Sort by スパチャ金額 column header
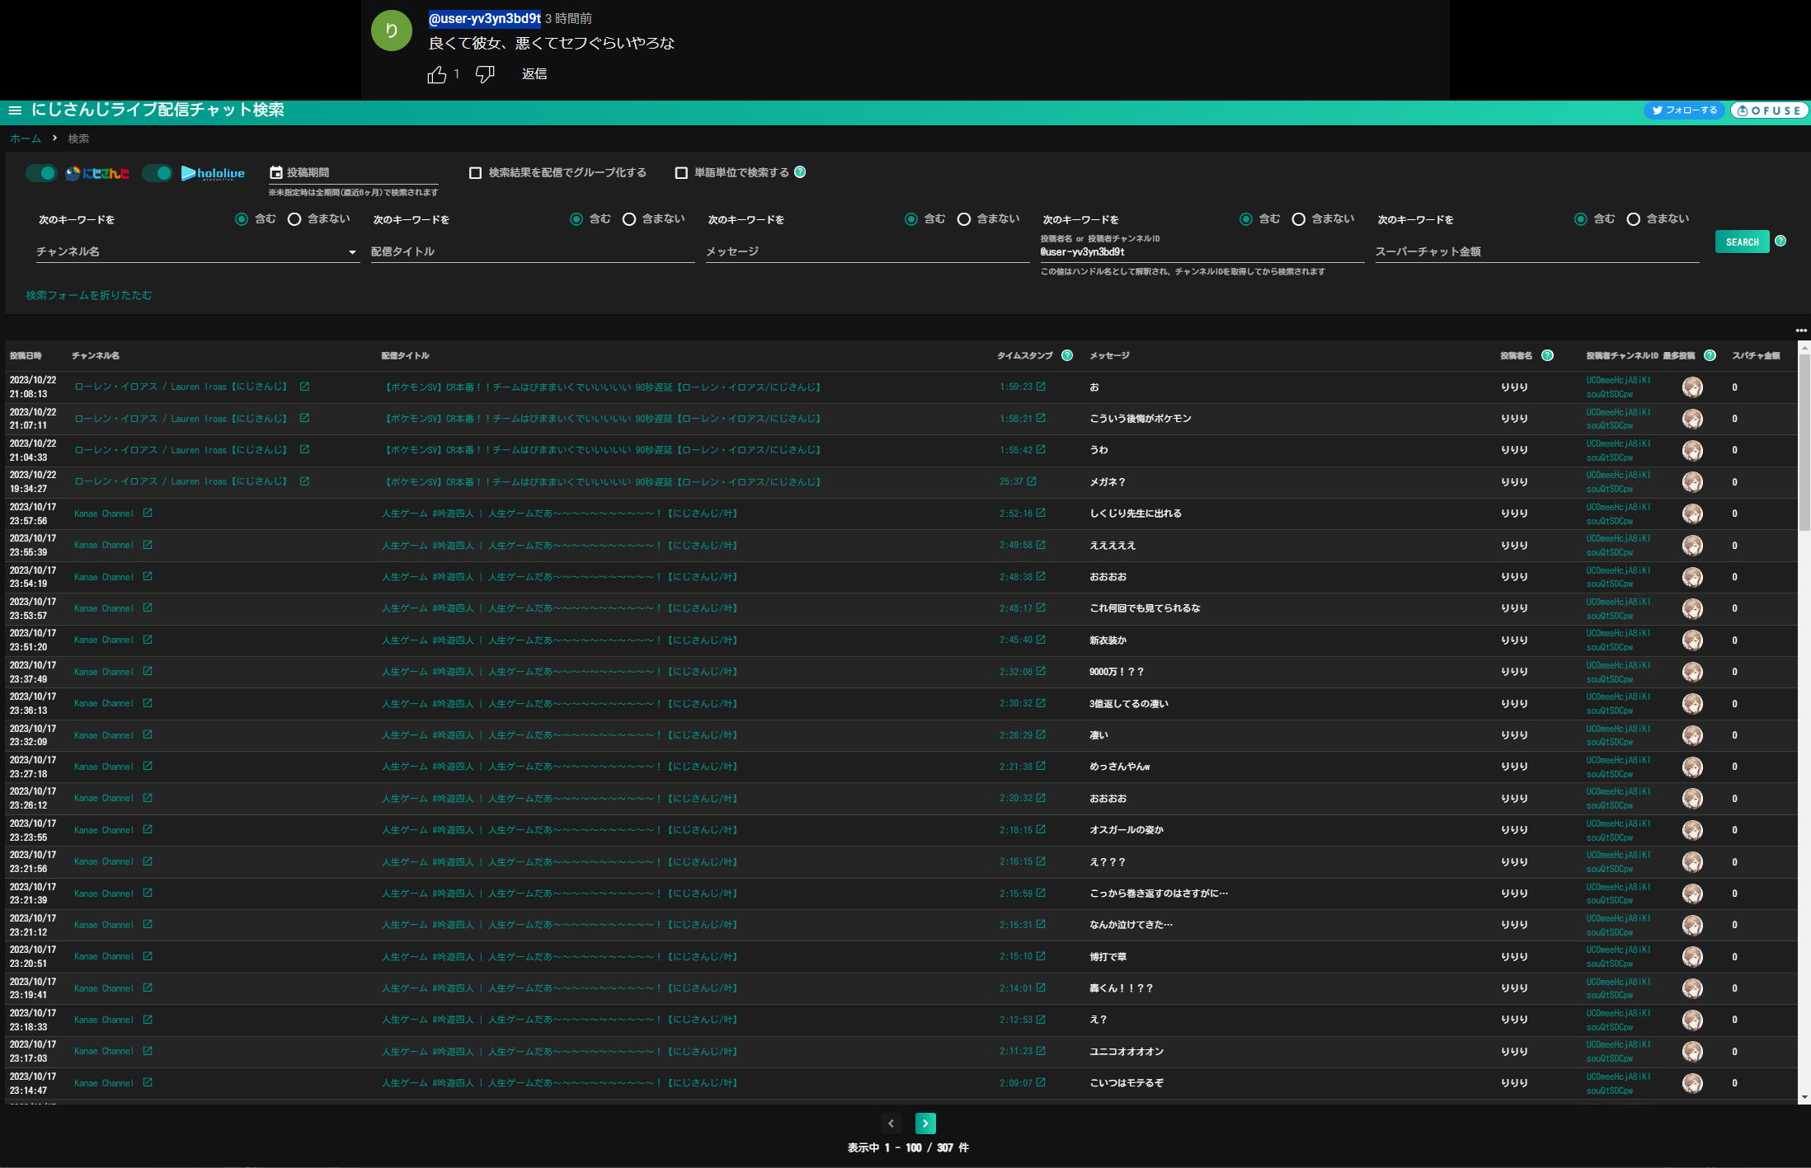Viewport: 1811px width, 1168px height. 1756,356
